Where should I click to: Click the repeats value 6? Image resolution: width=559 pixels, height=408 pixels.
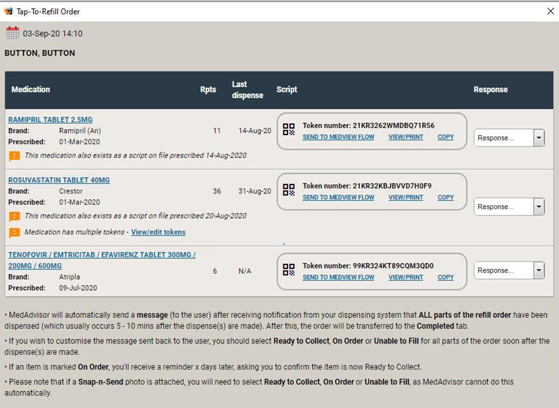[x=215, y=271]
